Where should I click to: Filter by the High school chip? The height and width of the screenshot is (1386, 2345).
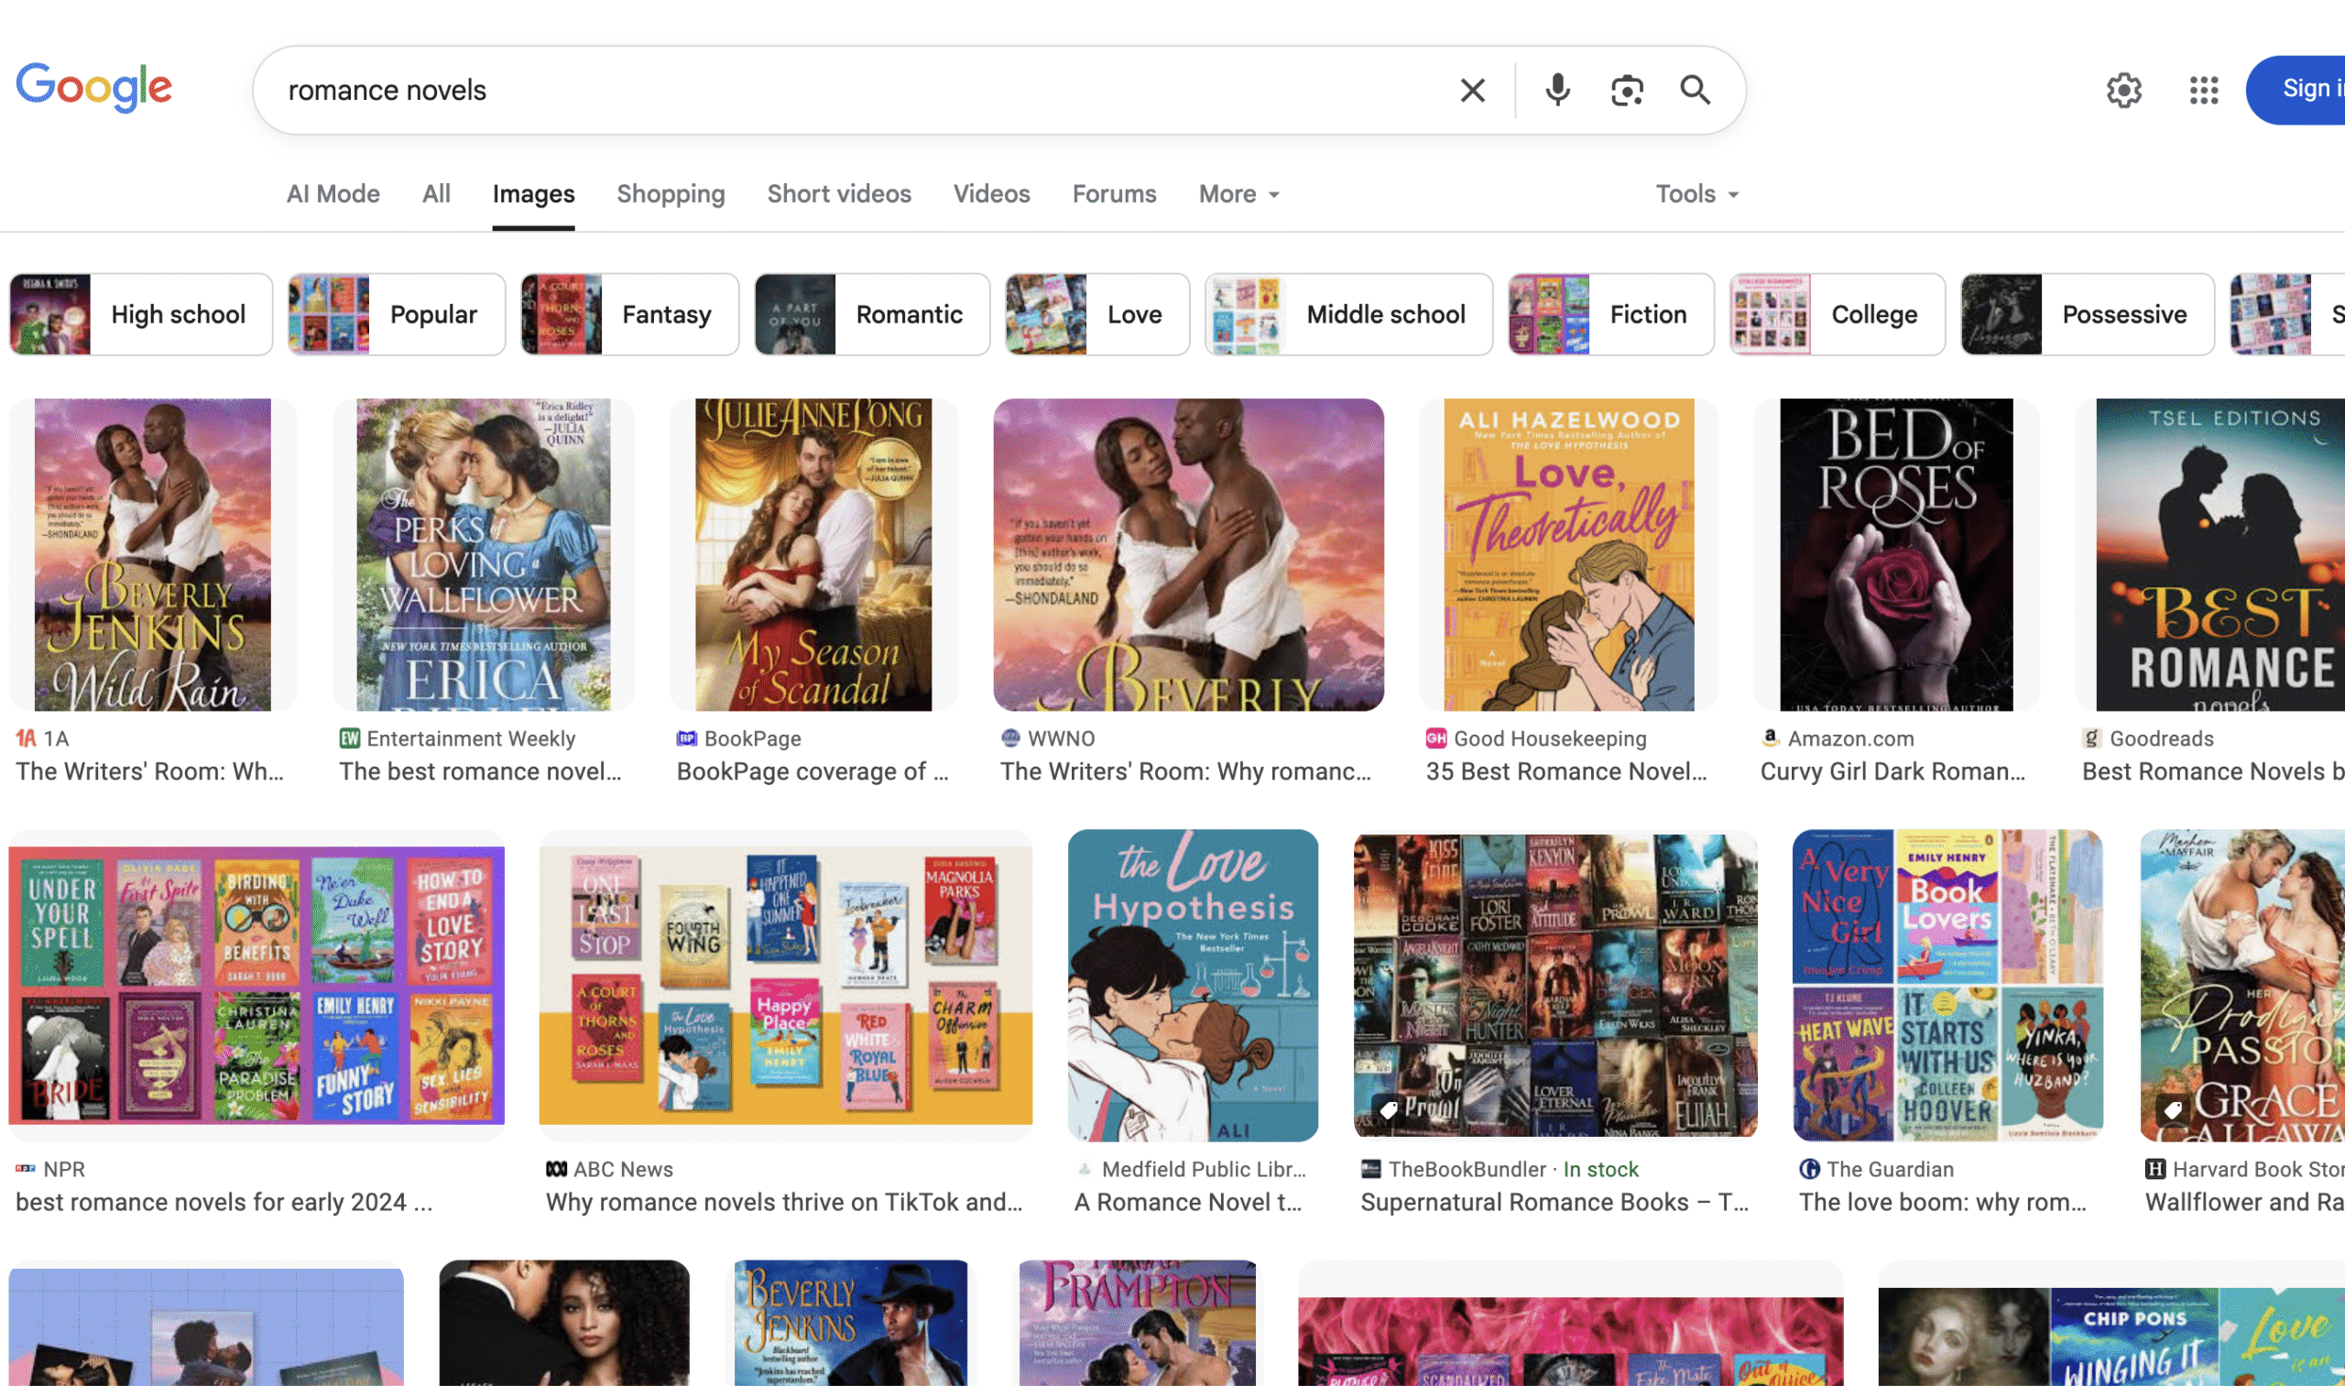pyautogui.click(x=141, y=315)
